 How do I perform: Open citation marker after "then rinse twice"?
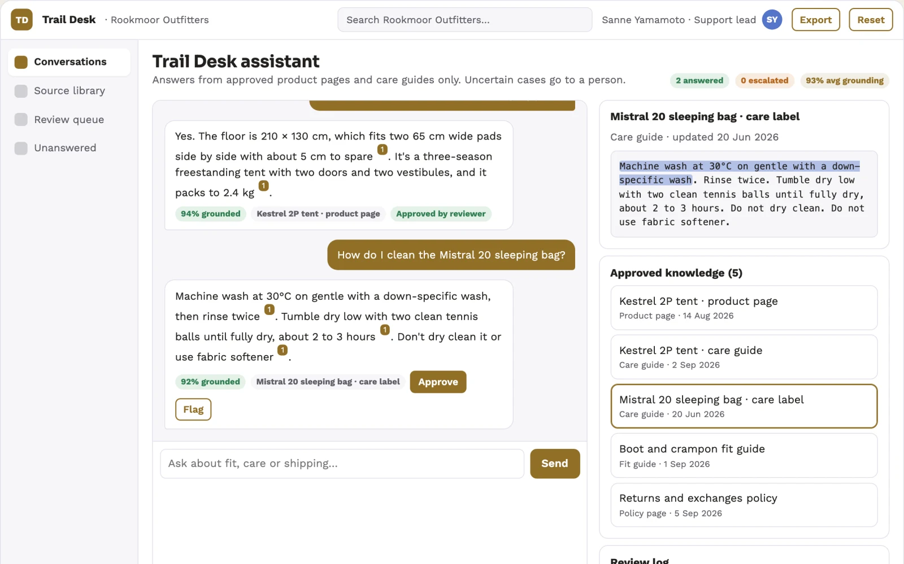pos(270,309)
